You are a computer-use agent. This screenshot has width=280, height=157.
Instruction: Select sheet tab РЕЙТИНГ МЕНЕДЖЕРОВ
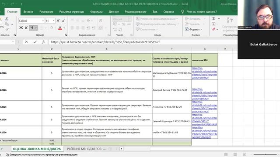coord(84,149)
